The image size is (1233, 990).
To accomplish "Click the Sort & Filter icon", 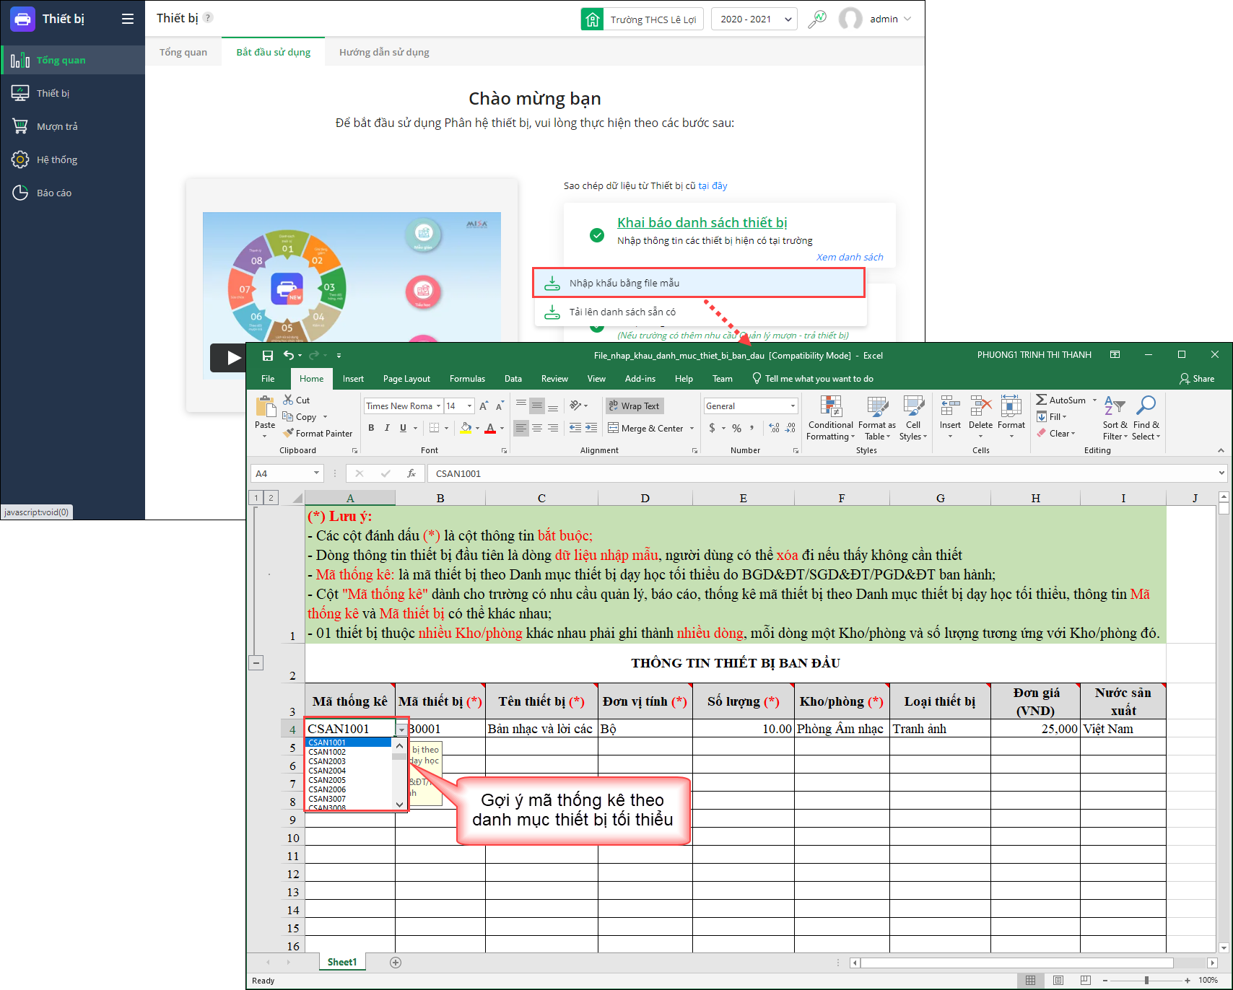I will [x=1115, y=418].
